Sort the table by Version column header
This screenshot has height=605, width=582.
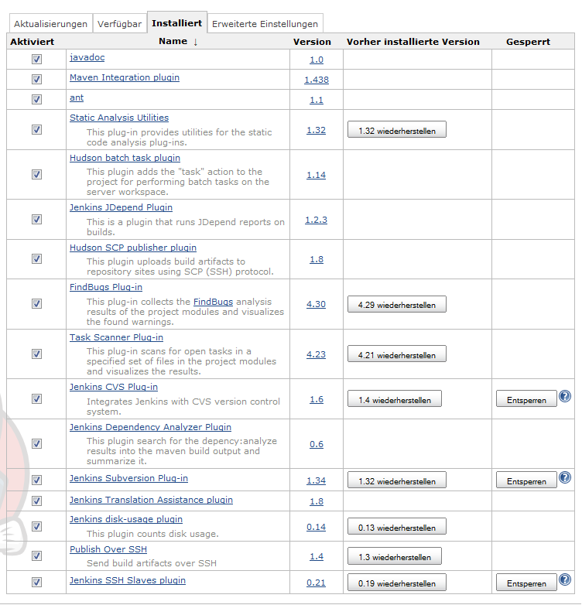[x=312, y=42]
